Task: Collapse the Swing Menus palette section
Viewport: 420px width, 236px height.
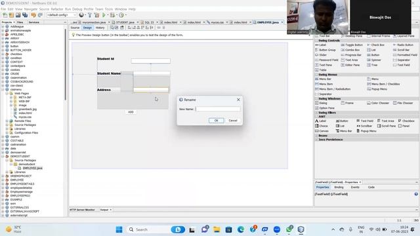Action: (x=316, y=75)
